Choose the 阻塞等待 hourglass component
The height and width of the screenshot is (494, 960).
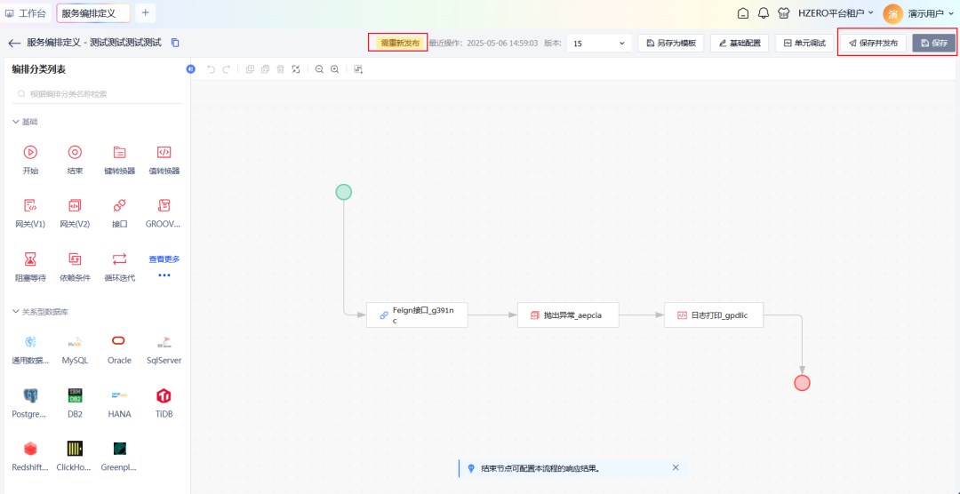tap(30, 259)
